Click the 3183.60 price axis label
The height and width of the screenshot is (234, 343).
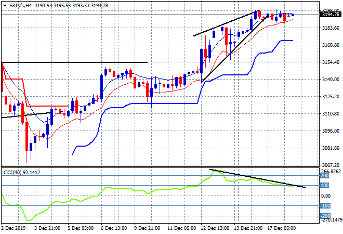pos(331,28)
